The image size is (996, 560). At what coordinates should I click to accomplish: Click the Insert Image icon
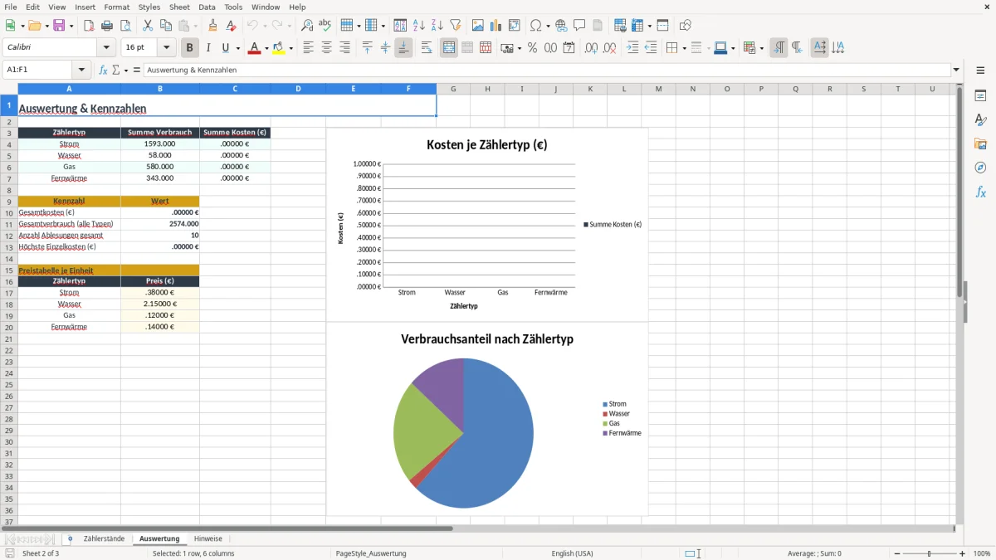click(x=478, y=26)
